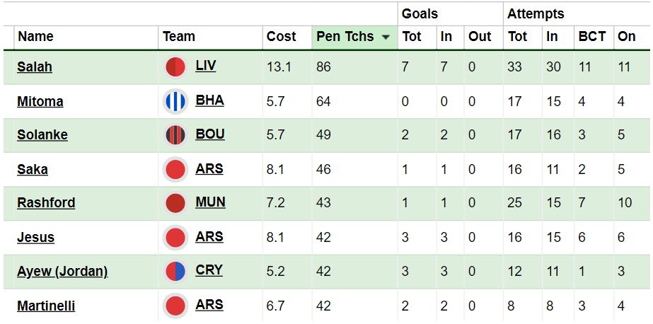Click Arsenal badge icon in Saka row

click(x=175, y=170)
